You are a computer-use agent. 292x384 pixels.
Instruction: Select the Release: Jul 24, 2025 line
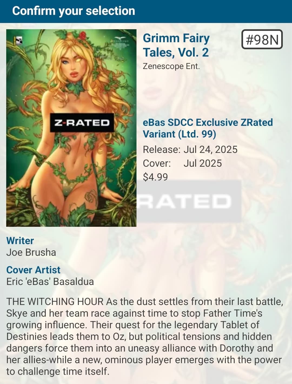pos(190,150)
